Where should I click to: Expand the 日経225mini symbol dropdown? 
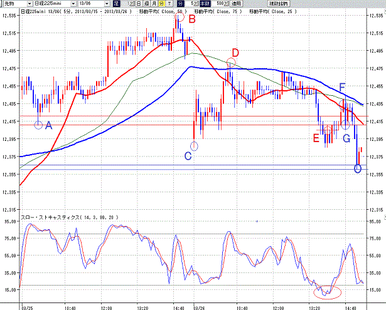[55, 3]
